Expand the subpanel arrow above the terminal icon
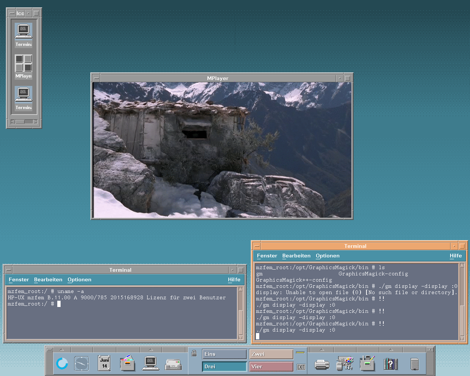The image size is (470, 376). click(x=151, y=350)
